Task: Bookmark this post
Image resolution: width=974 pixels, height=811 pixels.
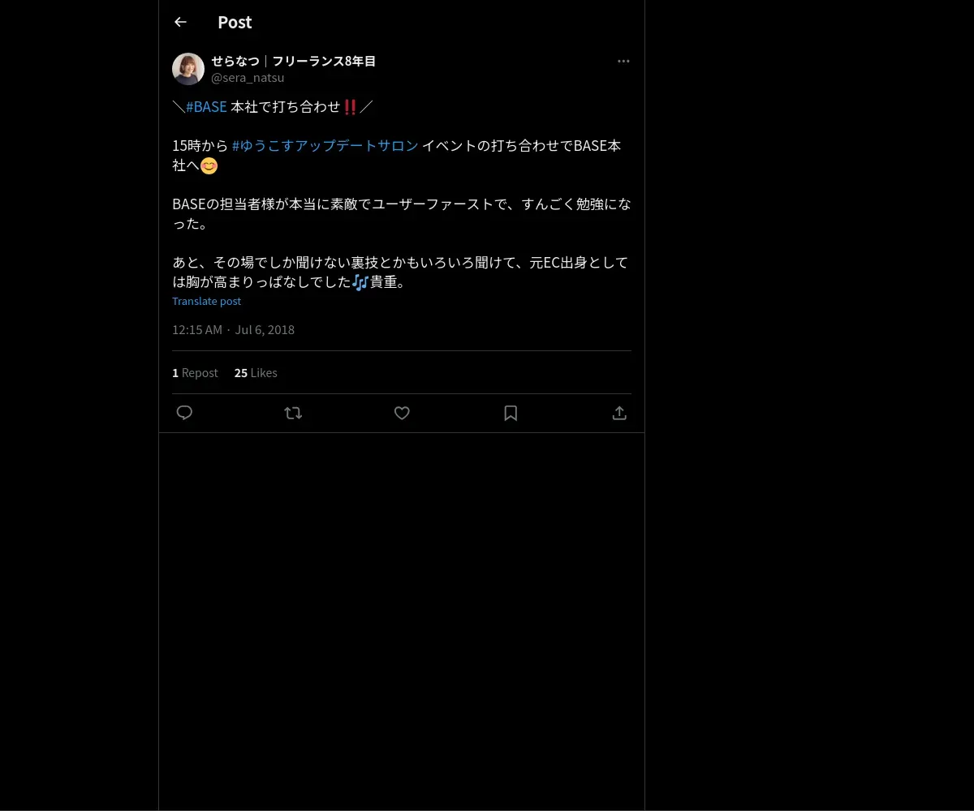Action: tap(511, 413)
